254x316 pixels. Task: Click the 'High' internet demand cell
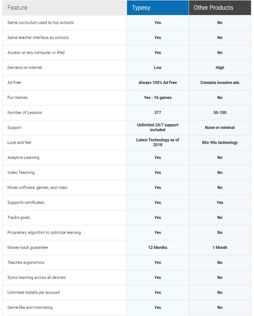click(x=220, y=67)
